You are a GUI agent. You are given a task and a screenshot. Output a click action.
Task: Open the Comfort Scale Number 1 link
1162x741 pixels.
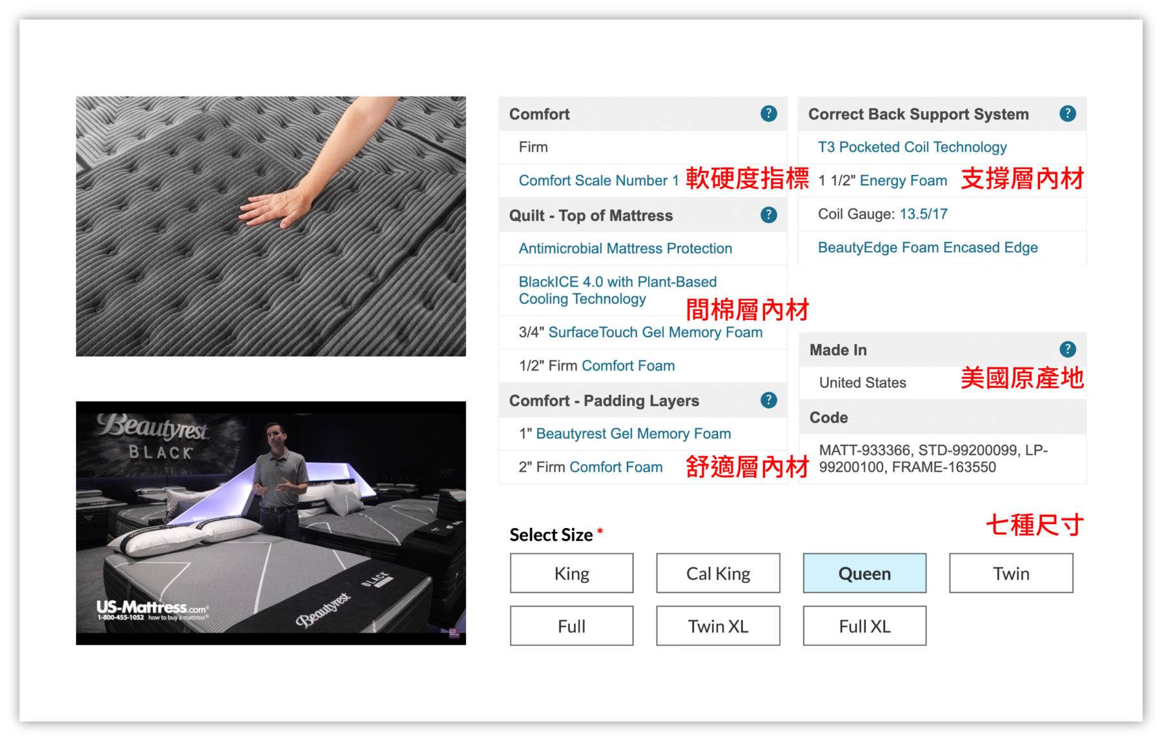coord(598,181)
